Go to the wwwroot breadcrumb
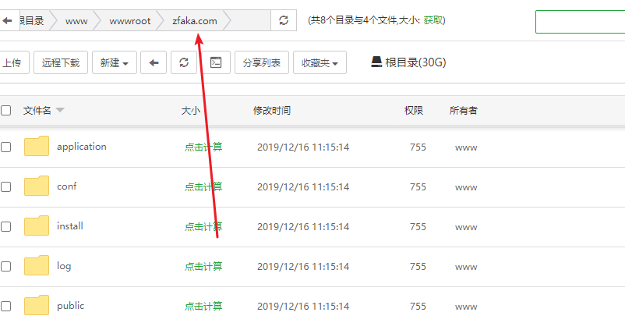The width and height of the screenshot is (625, 323). tap(130, 21)
